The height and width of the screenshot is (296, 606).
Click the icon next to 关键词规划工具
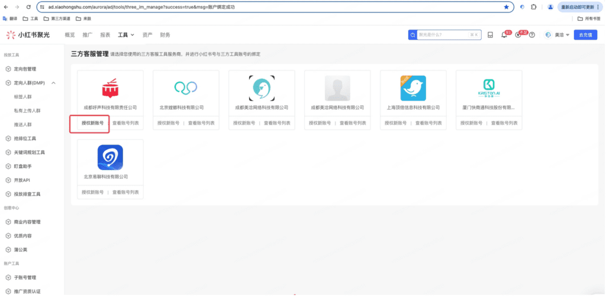click(x=8, y=152)
